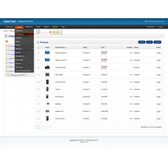Open the Extensions menu
The width and height of the screenshot is (168, 168).
click(29, 27)
